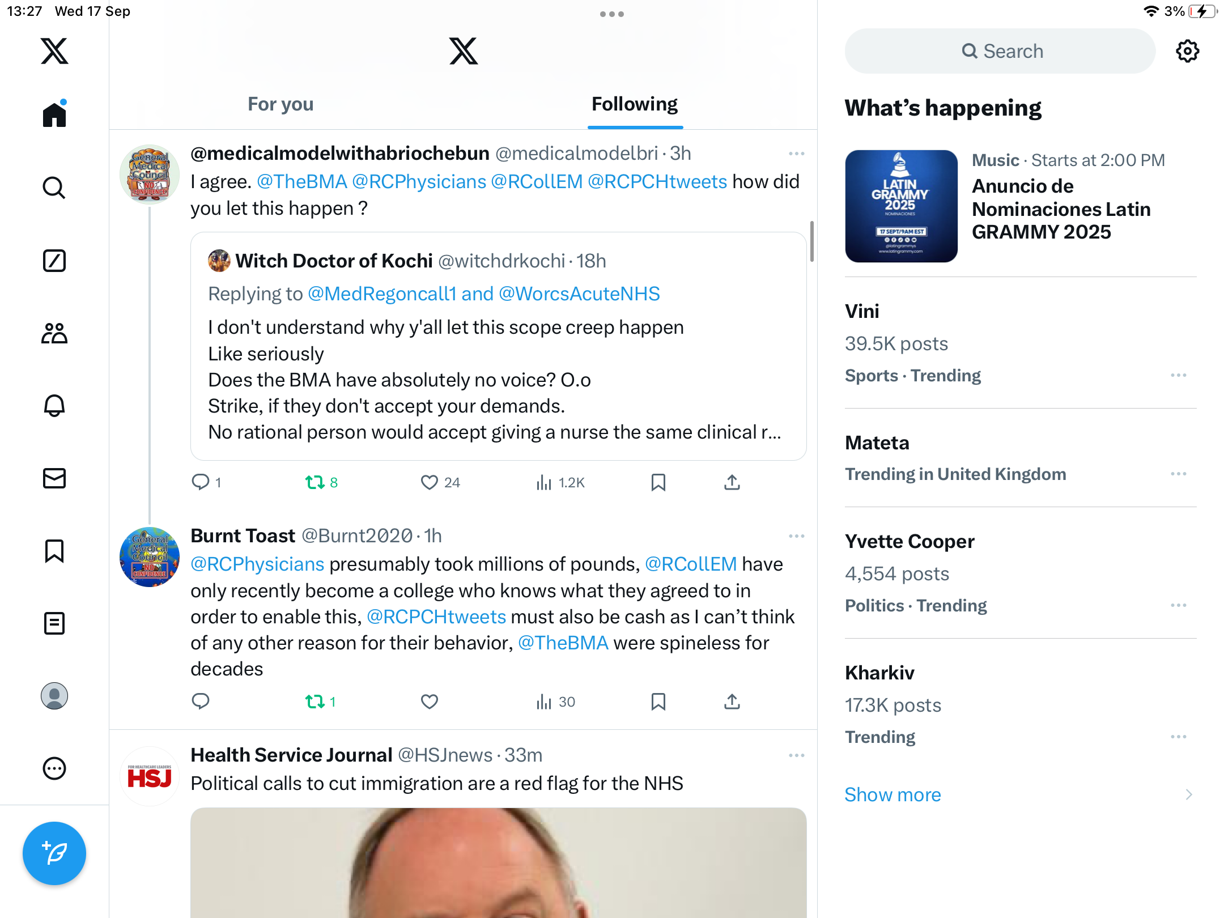1224x918 pixels.
Task: Open more menu on Health Service Journal post
Action: point(796,755)
